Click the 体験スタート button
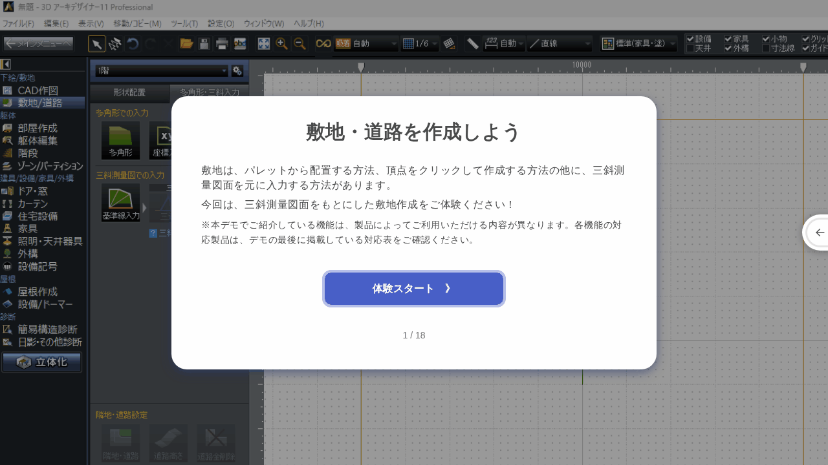Viewport: 828px width, 465px height. 414,289
